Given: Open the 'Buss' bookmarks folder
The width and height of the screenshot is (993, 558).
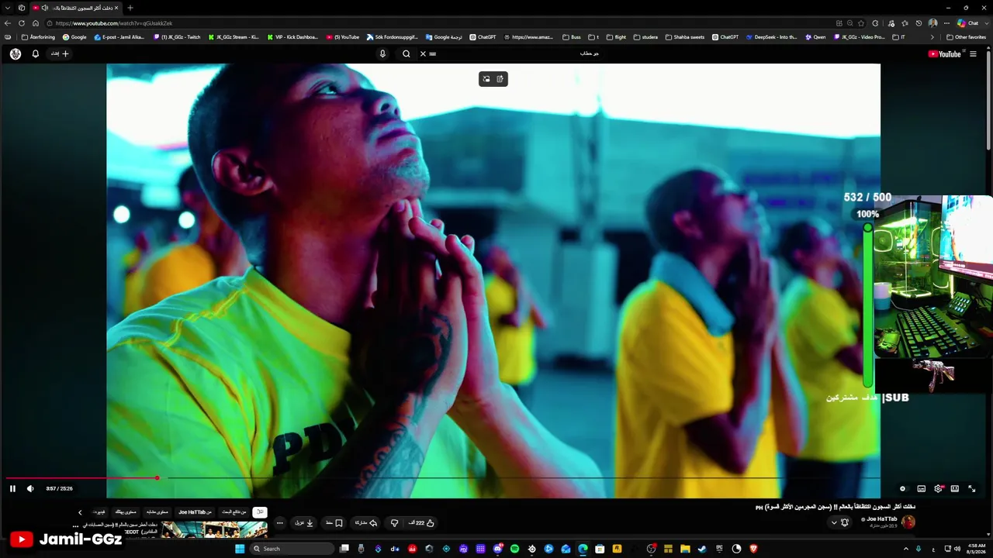Looking at the screenshot, I should point(572,37).
